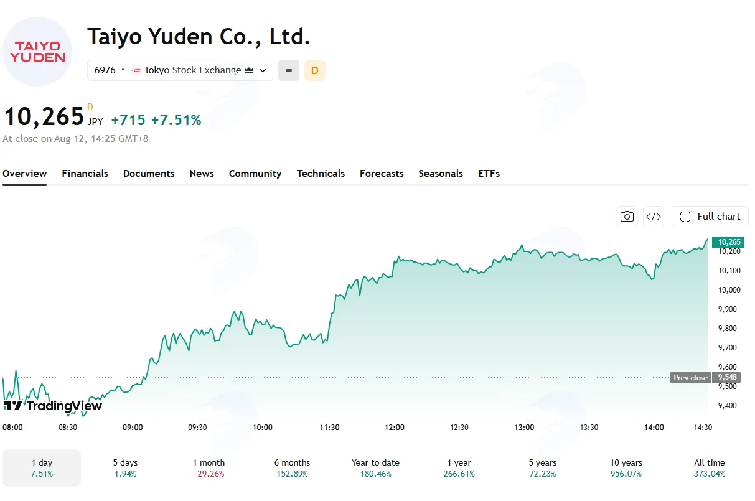Click the camera snapshot icon

[x=627, y=217]
